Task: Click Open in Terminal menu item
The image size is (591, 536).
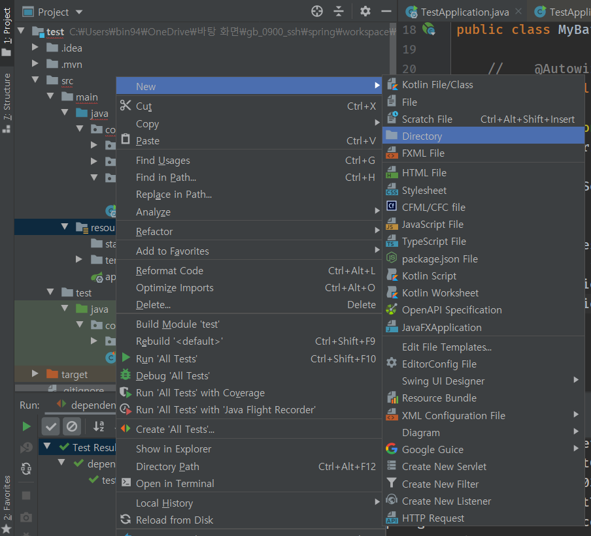Action: 249,483
